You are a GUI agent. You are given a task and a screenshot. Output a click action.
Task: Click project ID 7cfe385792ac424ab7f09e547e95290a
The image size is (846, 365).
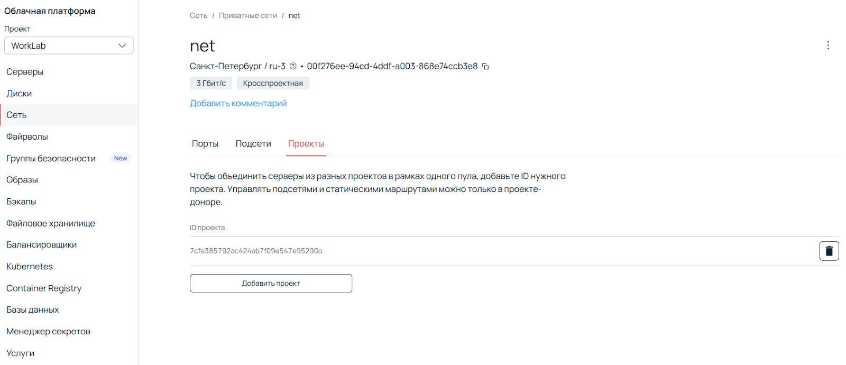click(256, 251)
